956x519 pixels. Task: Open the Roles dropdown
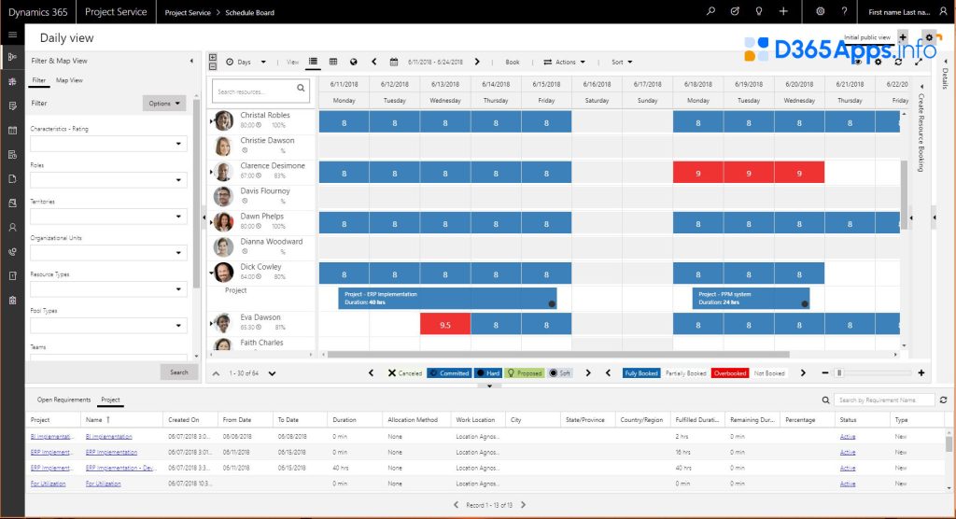(108, 180)
